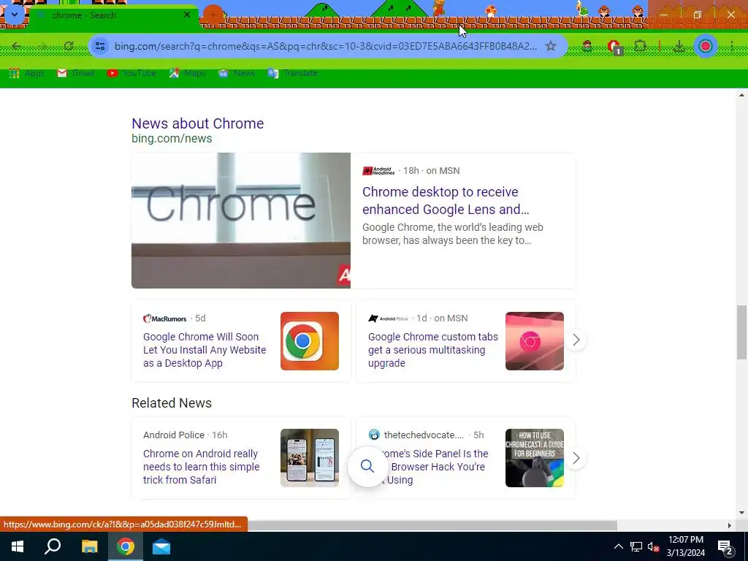The image size is (748, 561).
Task: Open the Mail app from the taskbar
Action: tap(161, 546)
